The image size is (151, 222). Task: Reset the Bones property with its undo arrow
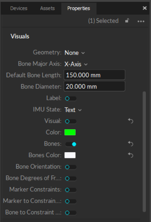click(131, 144)
